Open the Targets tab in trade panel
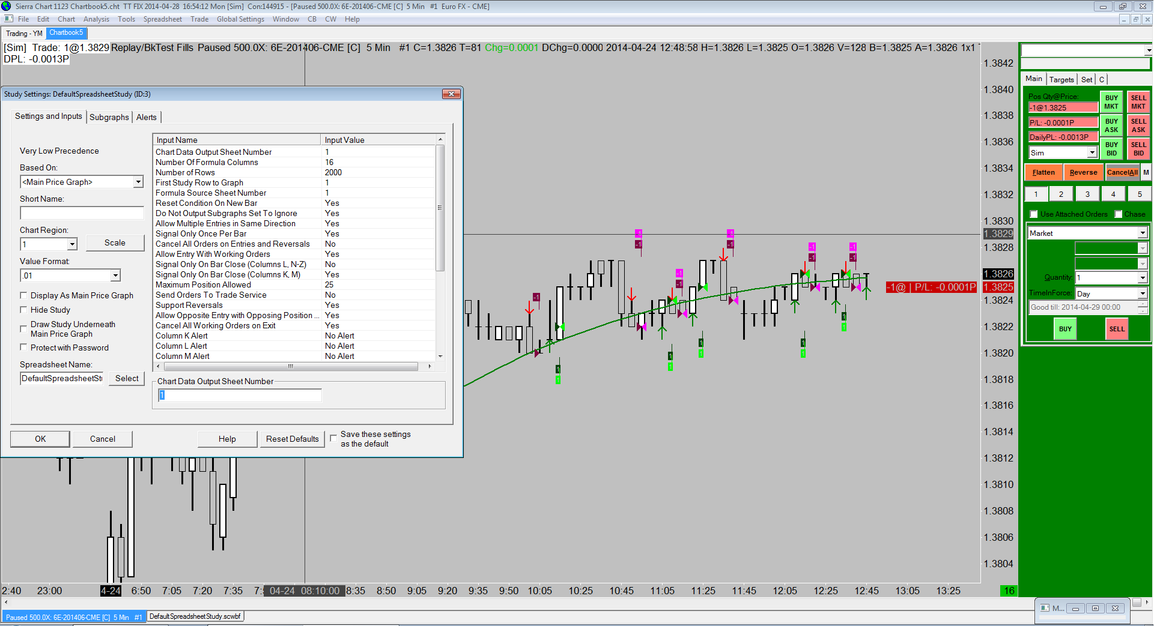The image size is (1154, 626). pyautogui.click(x=1061, y=79)
